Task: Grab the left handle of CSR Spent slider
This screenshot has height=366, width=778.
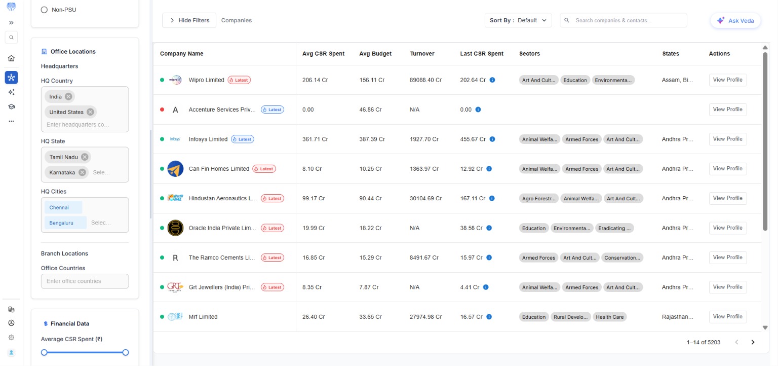Action: pos(44,352)
